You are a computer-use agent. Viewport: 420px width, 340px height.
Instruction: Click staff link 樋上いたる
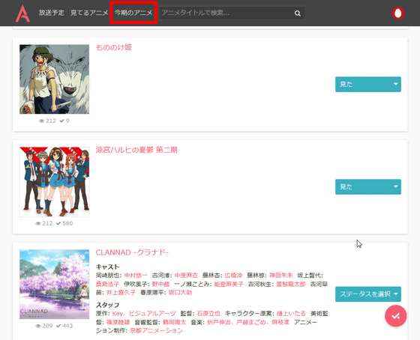click(291, 313)
